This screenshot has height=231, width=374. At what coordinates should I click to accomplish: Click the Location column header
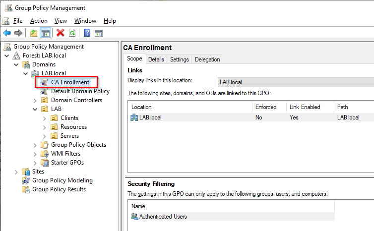[x=190, y=107]
